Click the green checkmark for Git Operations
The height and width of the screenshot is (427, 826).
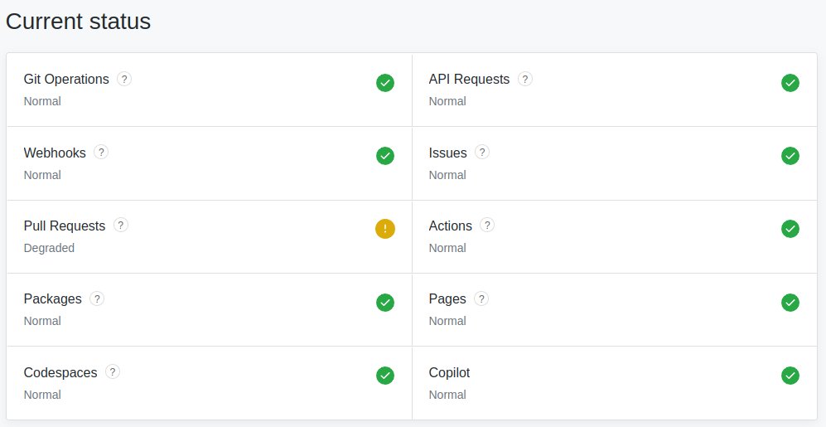[x=385, y=83]
